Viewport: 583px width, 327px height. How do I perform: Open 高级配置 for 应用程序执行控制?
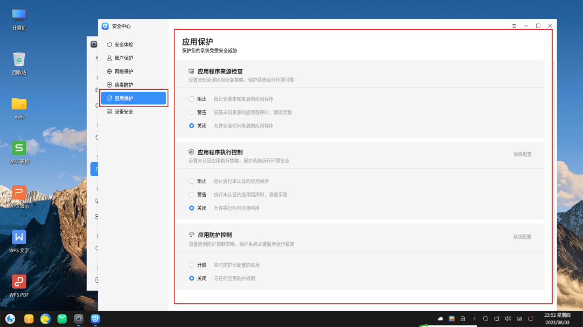pyautogui.click(x=521, y=154)
